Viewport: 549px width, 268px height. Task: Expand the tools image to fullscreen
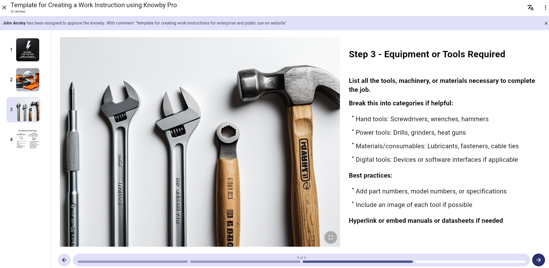point(331,237)
